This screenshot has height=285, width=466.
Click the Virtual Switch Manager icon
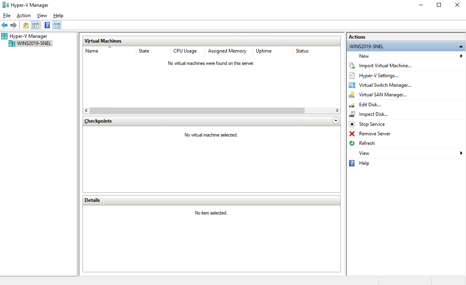pyautogui.click(x=352, y=85)
